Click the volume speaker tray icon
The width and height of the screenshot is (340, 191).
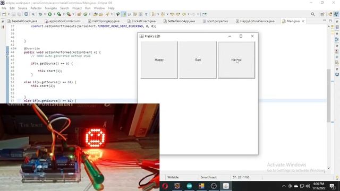click(308, 186)
